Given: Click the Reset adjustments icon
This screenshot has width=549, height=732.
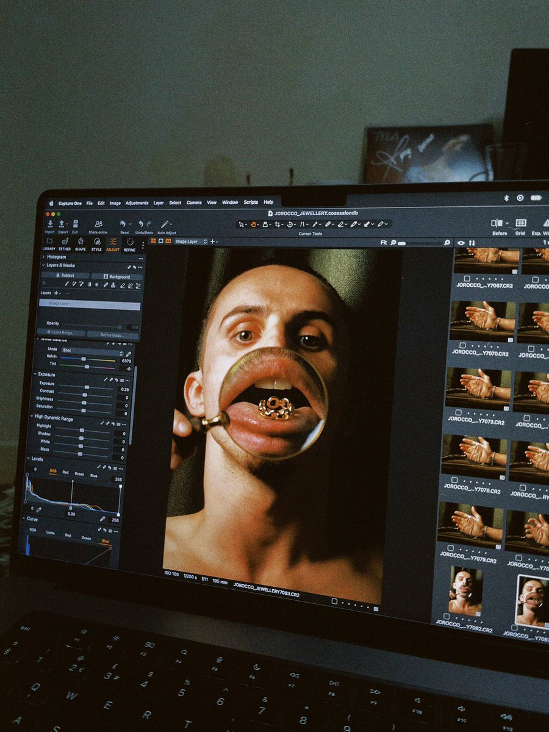Looking at the screenshot, I should pos(123,224).
